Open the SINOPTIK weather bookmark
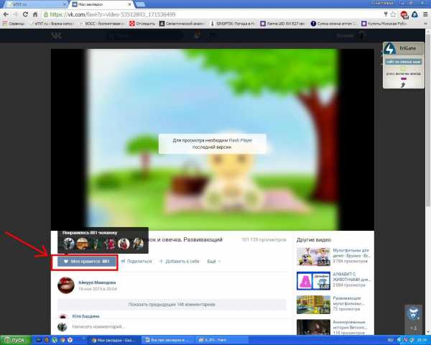 pyautogui.click(x=233, y=24)
